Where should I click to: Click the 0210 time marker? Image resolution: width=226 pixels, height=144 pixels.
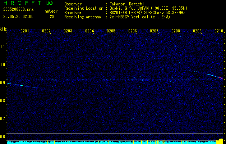click(x=219, y=31)
